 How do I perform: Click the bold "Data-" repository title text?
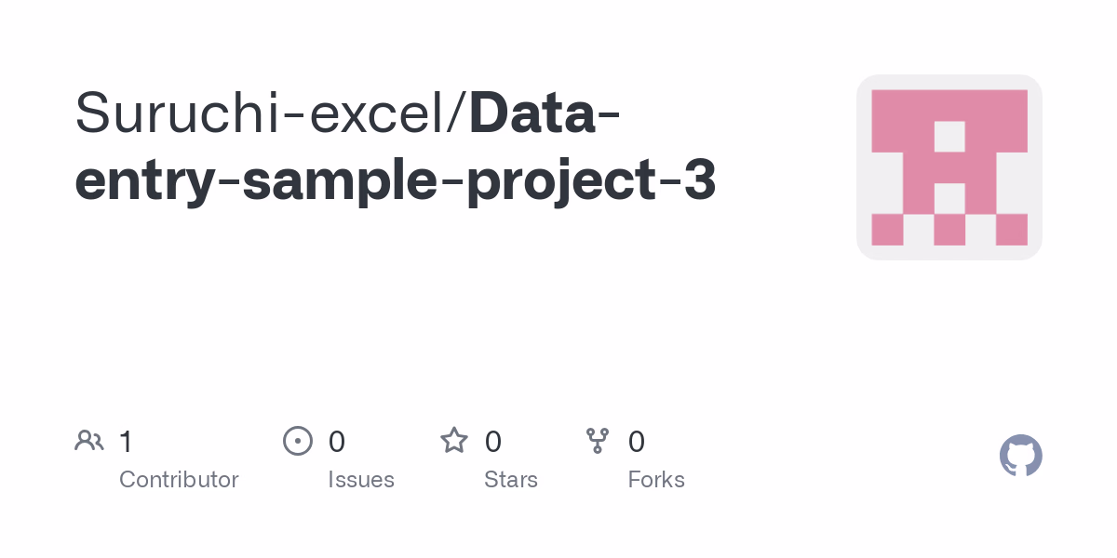545,112
